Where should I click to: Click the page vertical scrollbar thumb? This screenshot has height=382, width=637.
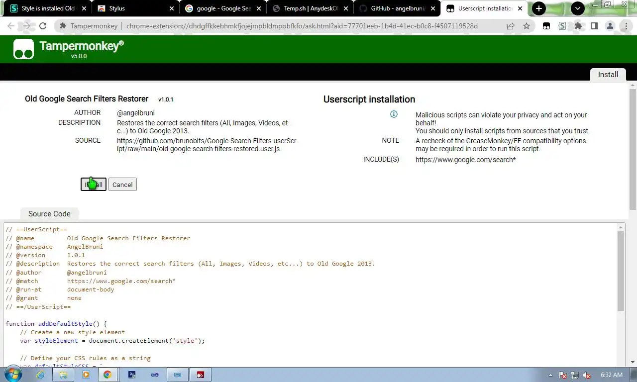pos(633,149)
